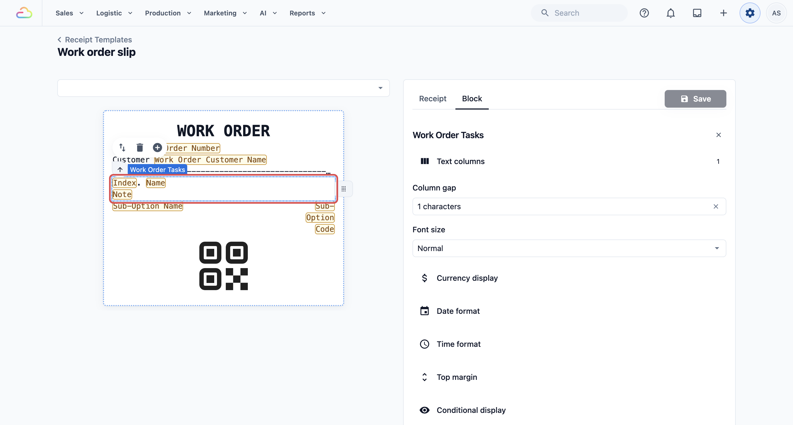The width and height of the screenshot is (793, 425).
Task: Select the QR code block
Action: [x=224, y=266]
